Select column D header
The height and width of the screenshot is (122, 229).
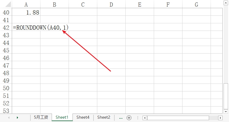(111, 5)
